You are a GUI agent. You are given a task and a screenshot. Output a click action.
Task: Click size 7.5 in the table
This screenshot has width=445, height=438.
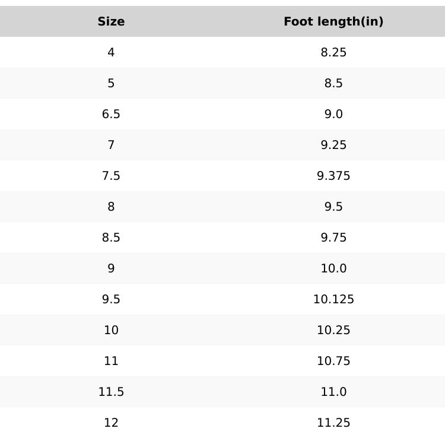coord(111,176)
